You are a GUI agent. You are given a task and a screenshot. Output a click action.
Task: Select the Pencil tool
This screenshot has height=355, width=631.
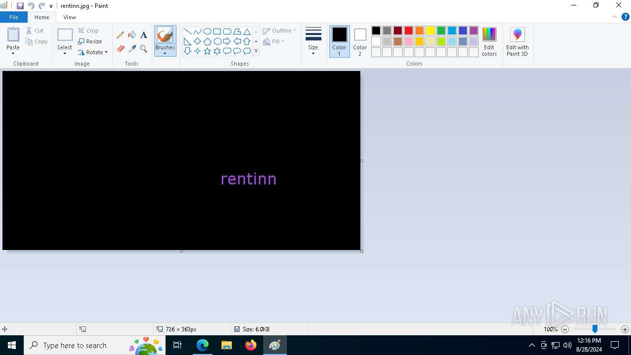pos(120,35)
